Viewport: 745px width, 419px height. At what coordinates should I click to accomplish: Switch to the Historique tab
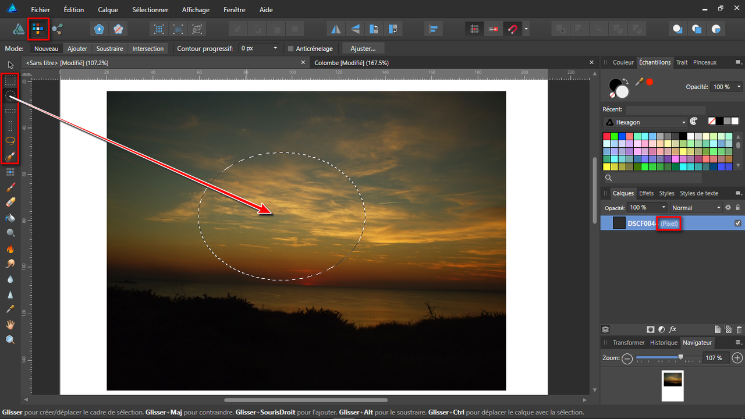(664, 343)
